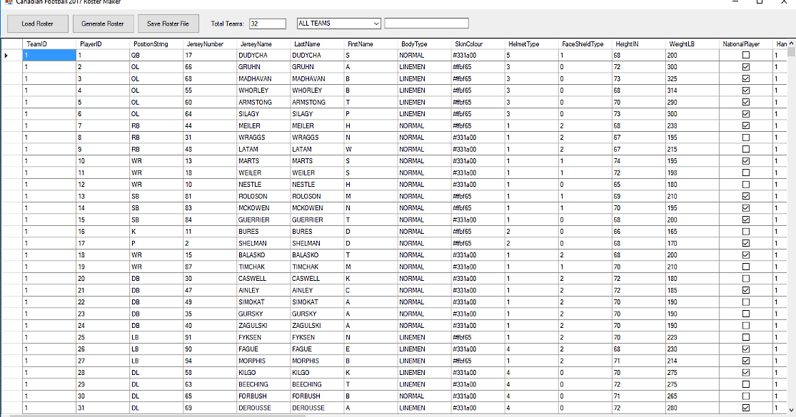This screenshot has width=796, height=417.
Task: Sort by the PositionString column header
Action: point(156,44)
